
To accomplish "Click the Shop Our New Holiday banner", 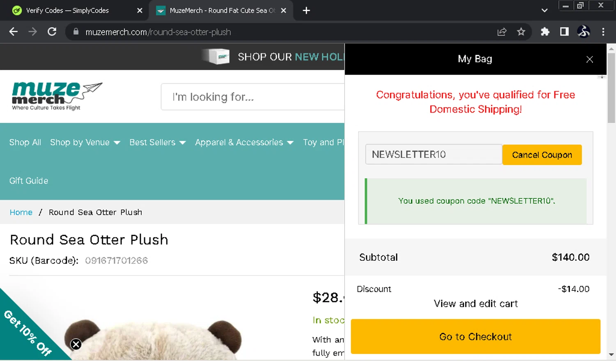I will [x=290, y=57].
